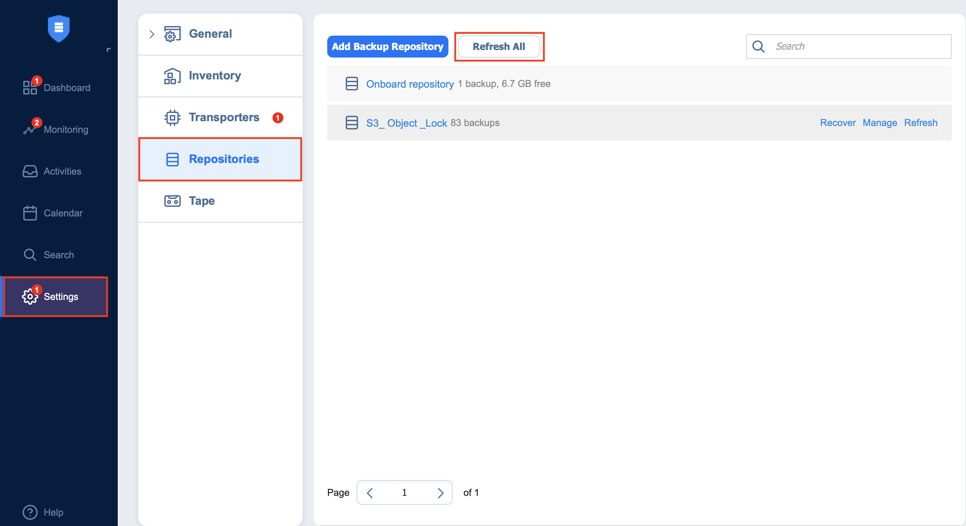
Task: Click the '1 backup, 6.7 GB free' text
Action: (504, 84)
